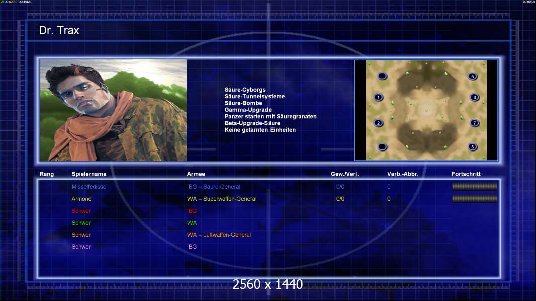Click start position 8 on the minimap

point(473,147)
